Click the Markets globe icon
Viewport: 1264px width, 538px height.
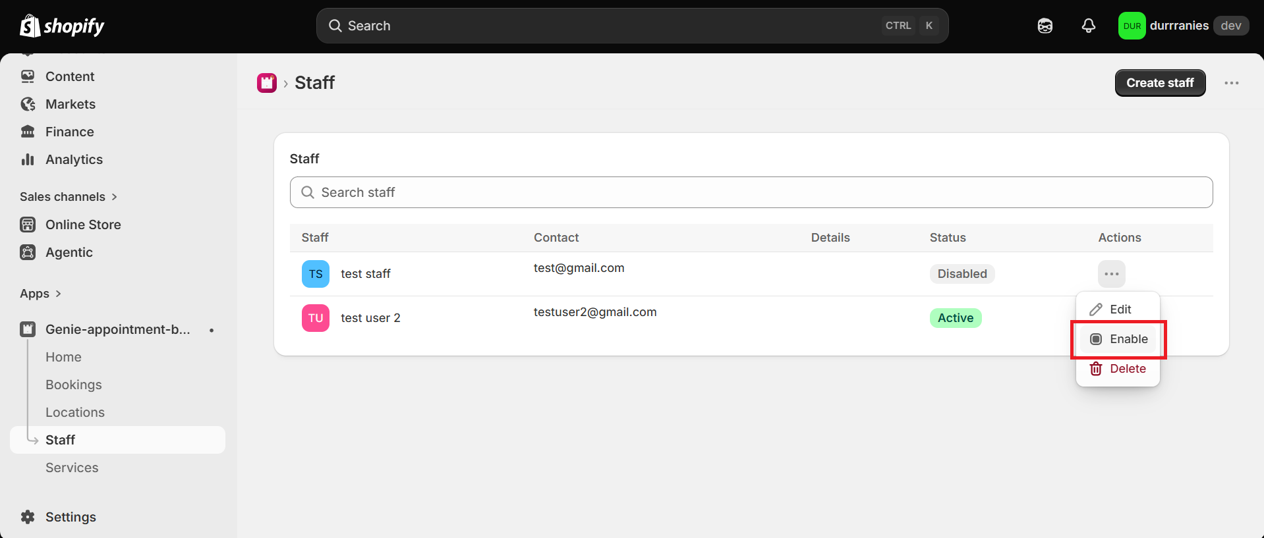[28, 104]
